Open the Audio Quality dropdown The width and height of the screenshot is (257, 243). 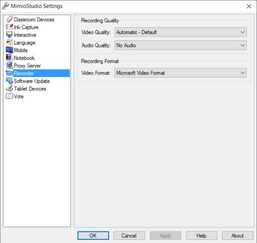[x=180, y=45]
